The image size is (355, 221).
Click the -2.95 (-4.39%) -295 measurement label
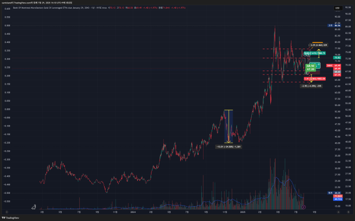click(x=312, y=86)
